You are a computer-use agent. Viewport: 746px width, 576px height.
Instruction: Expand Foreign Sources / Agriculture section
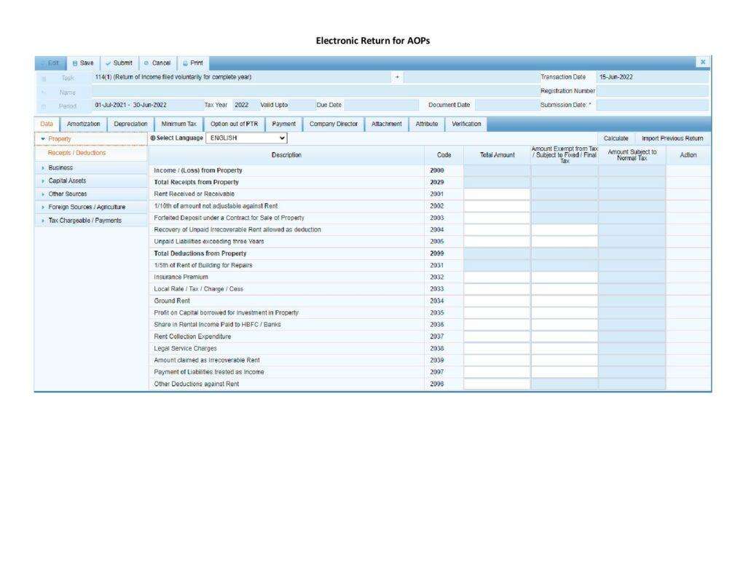86,207
